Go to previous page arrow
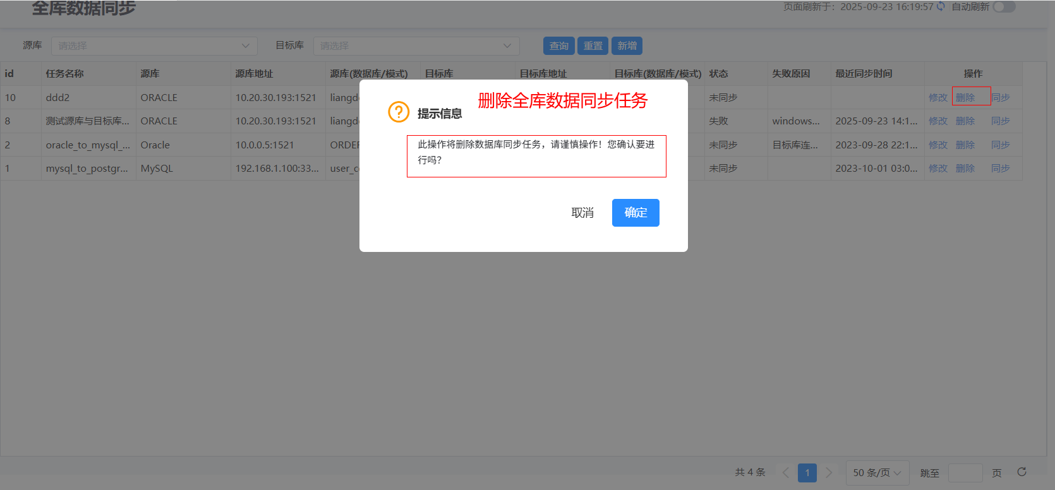This screenshot has width=1055, height=490. (x=785, y=472)
